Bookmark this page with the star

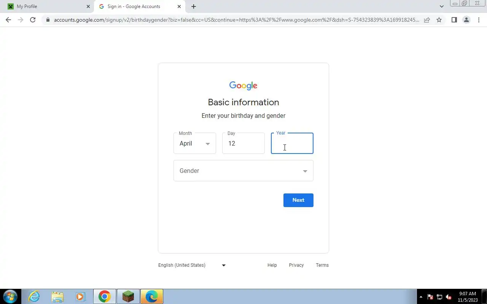[439, 20]
